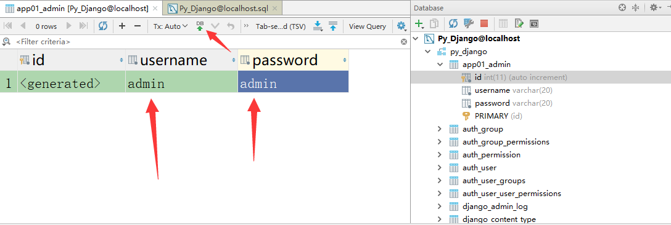Collapse the app01_admin table node
The height and width of the screenshot is (225, 671).
pyautogui.click(x=440, y=65)
